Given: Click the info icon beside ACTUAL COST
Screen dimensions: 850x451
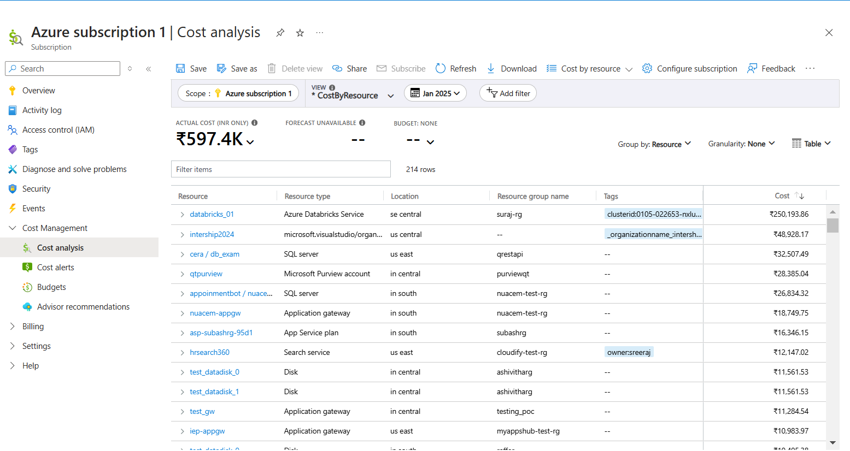Looking at the screenshot, I should (255, 123).
